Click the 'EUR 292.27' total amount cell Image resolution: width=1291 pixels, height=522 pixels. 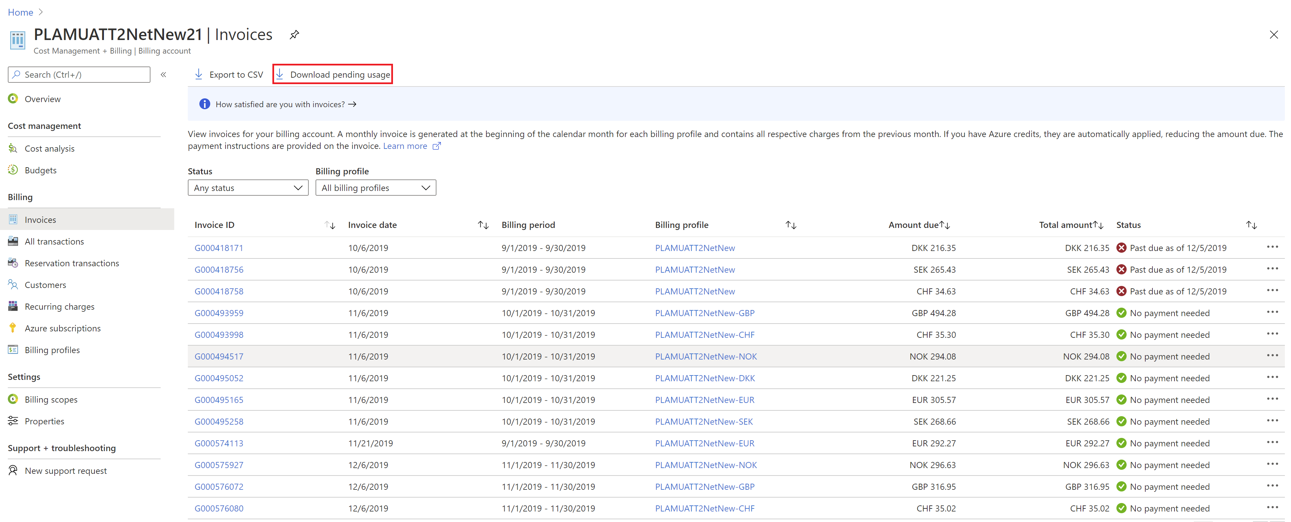tap(1087, 443)
